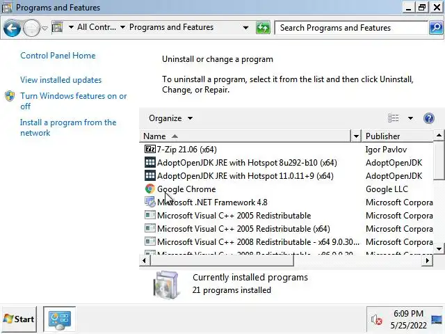This screenshot has width=445, height=334.
Task: Select AdoptOpenJDK JRE with Hotspot 11.0.11+9
Action: tap(245, 176)
